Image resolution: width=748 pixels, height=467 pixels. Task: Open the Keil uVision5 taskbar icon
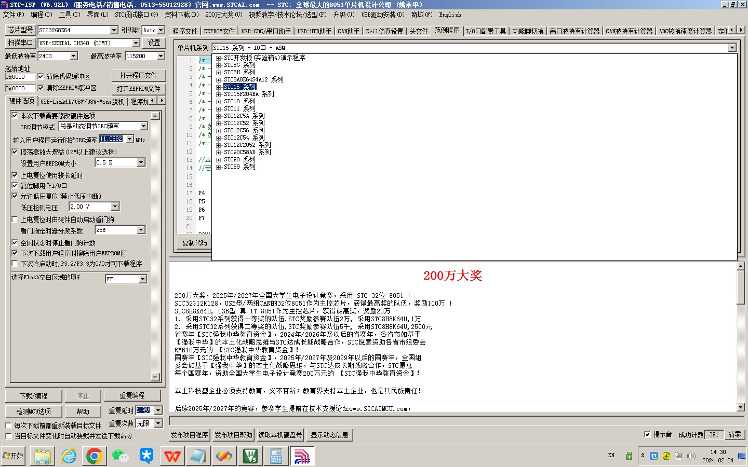pyautogui.click(x=250, y=456)
